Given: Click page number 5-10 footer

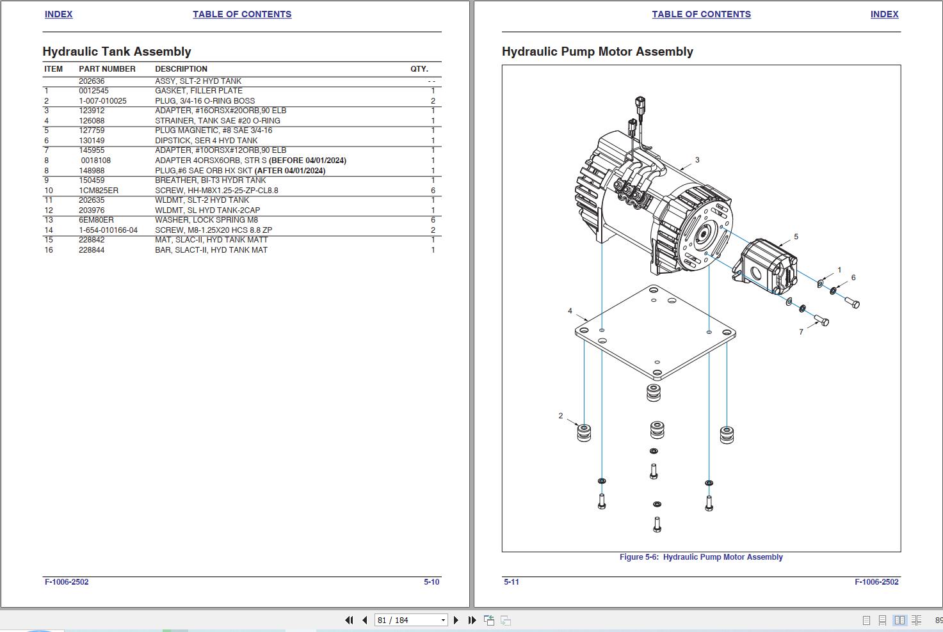Looking at the screenshot, I should coord(431,582).
